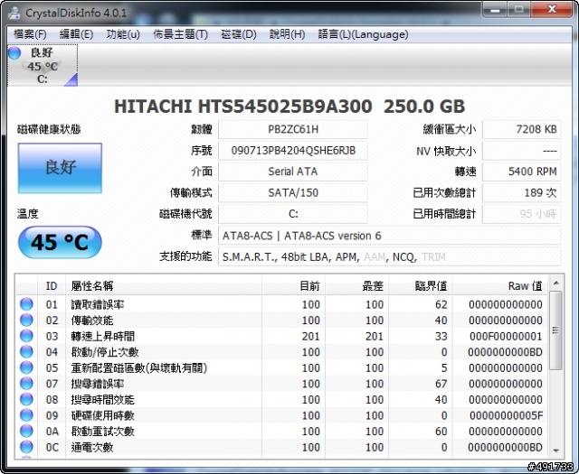Open the 說明(H) menu
Image resolution: width=579 pixels, height=474 pixels.
click(x=287, y=34)
